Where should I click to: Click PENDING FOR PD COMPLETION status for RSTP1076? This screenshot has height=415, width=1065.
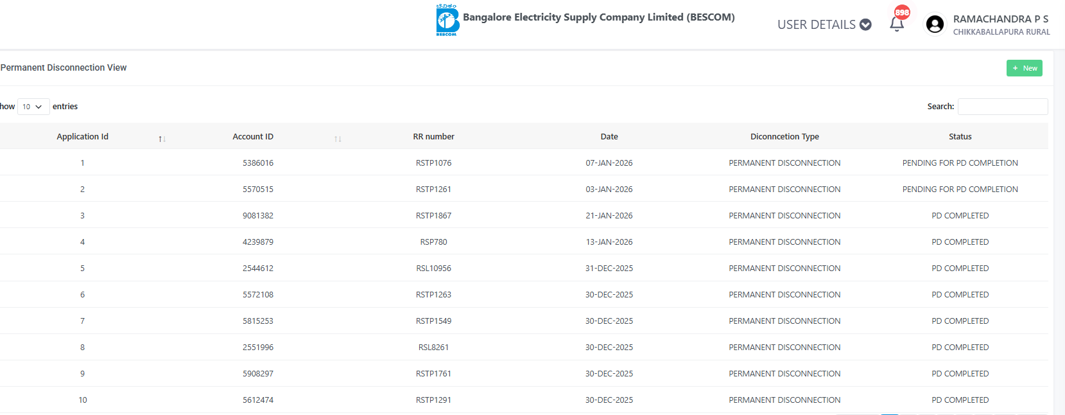960,163
